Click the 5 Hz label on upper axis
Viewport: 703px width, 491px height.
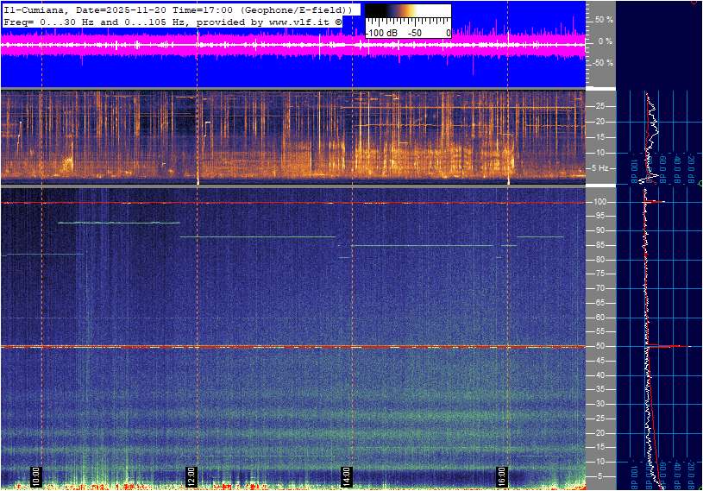[601, 168]
